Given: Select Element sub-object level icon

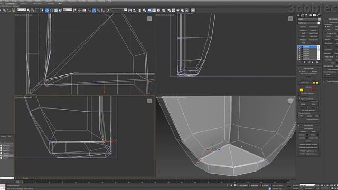Looking at the screenshot, I should (315, 90).
